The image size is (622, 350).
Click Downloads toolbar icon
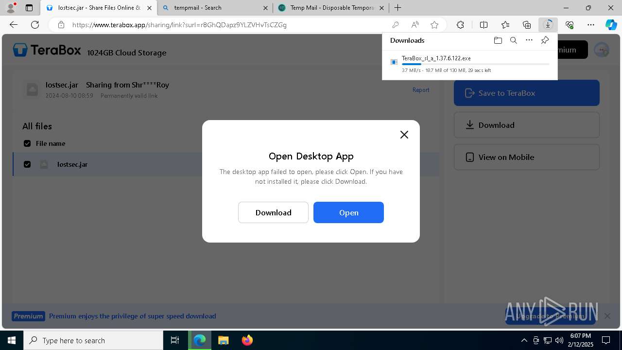pos(548,25)
